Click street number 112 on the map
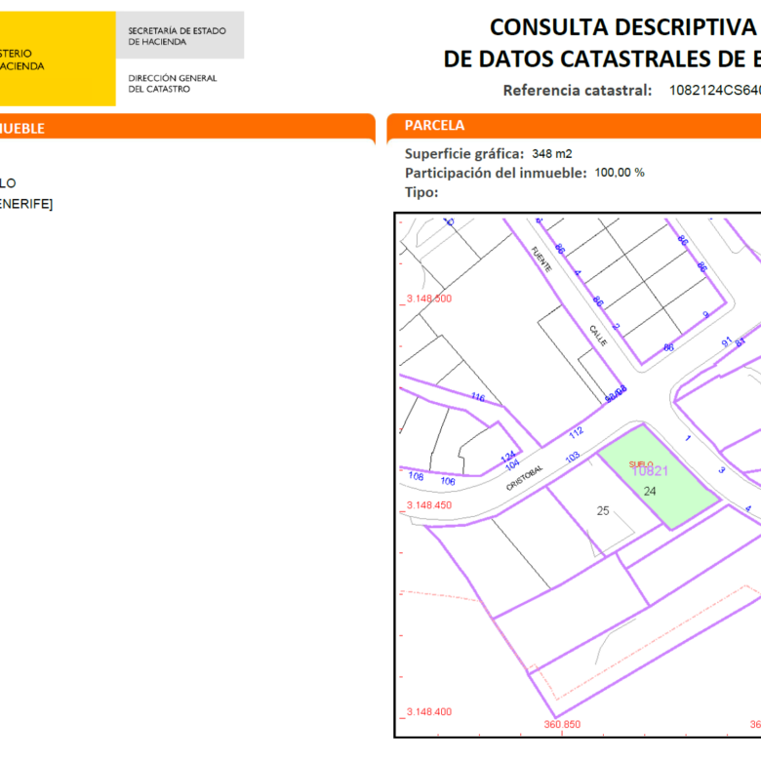This screenshot has width=761, height=761. click(x=576, y=432)
